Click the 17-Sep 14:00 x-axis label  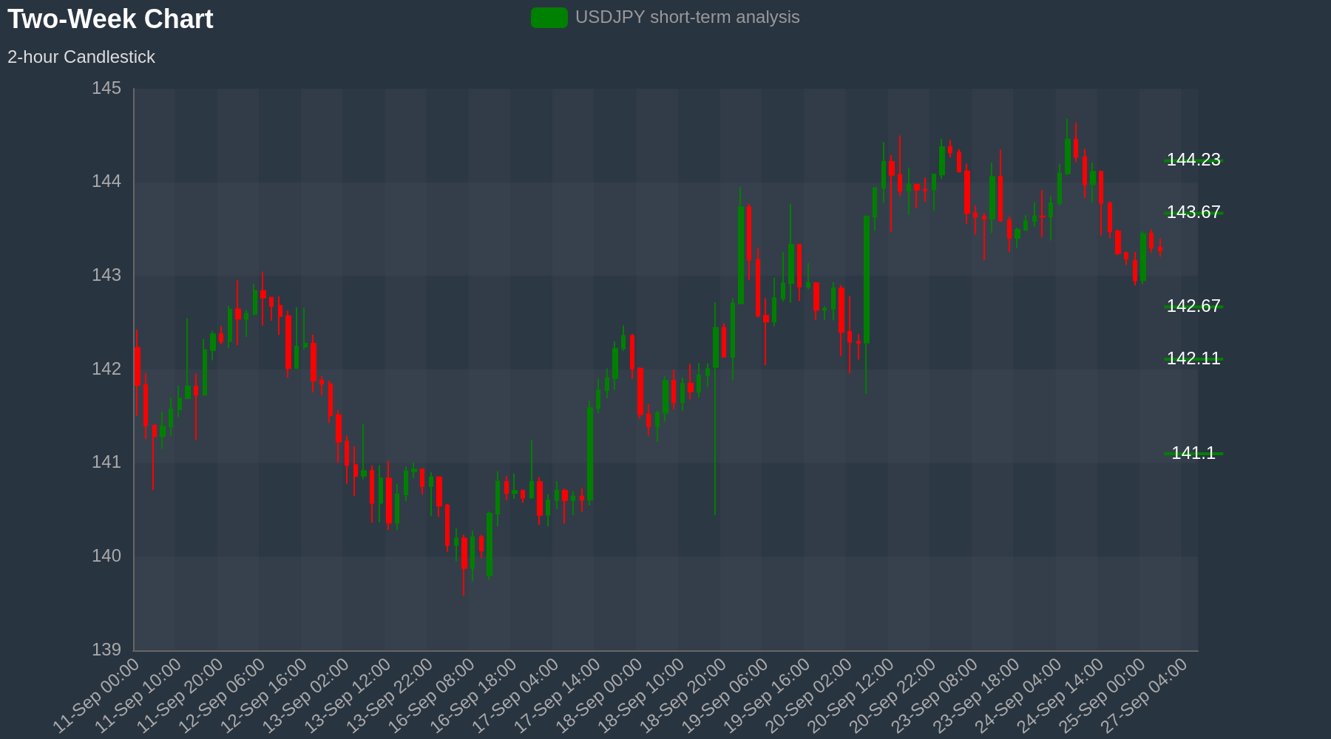558,695
